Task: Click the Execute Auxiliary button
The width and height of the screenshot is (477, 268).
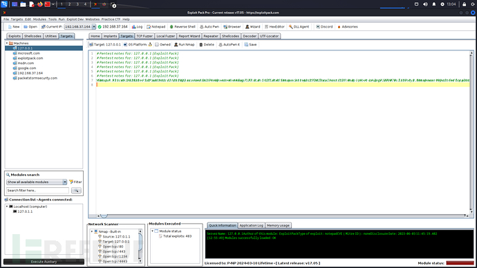Action: click(44, 262)
